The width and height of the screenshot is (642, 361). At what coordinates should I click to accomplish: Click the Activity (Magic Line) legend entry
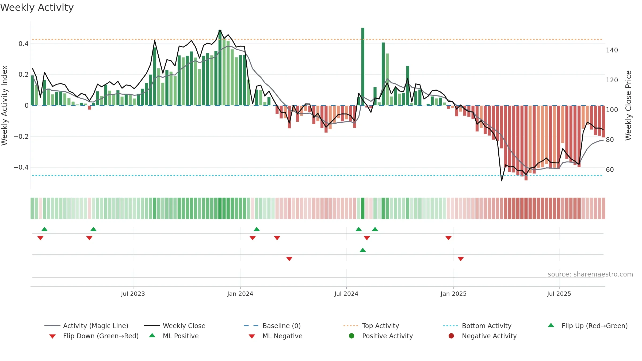click(86, 326)
